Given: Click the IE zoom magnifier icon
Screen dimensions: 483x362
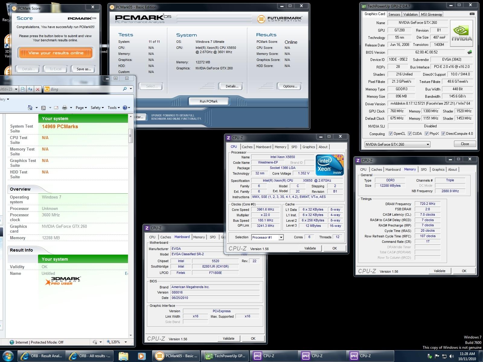Looking at the screenshot, I should 109,342.
